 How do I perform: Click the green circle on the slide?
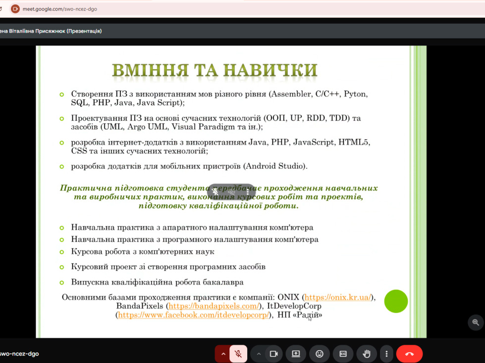pyautogui.click(x=396, y=301)
